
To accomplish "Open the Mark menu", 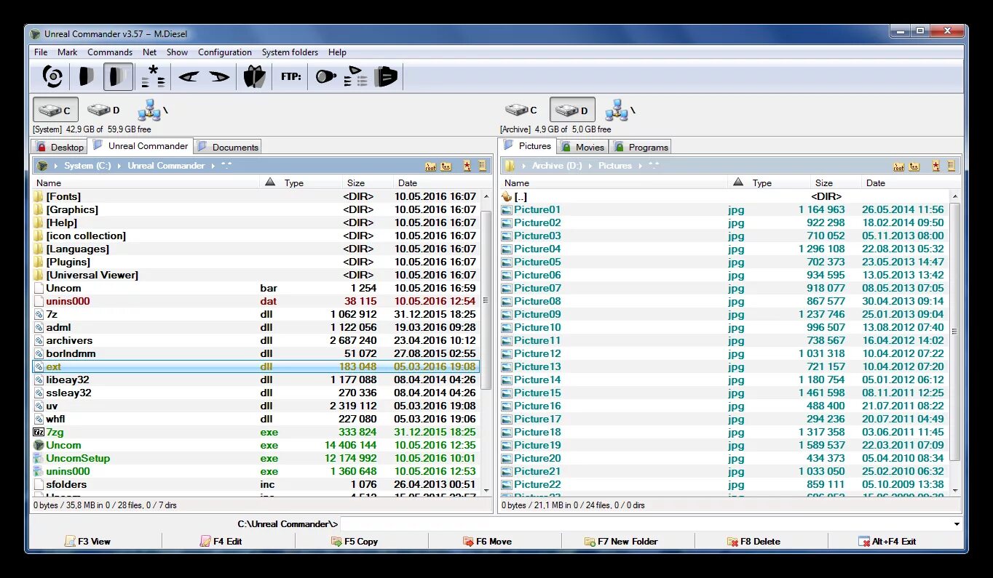I will [68, 52].
